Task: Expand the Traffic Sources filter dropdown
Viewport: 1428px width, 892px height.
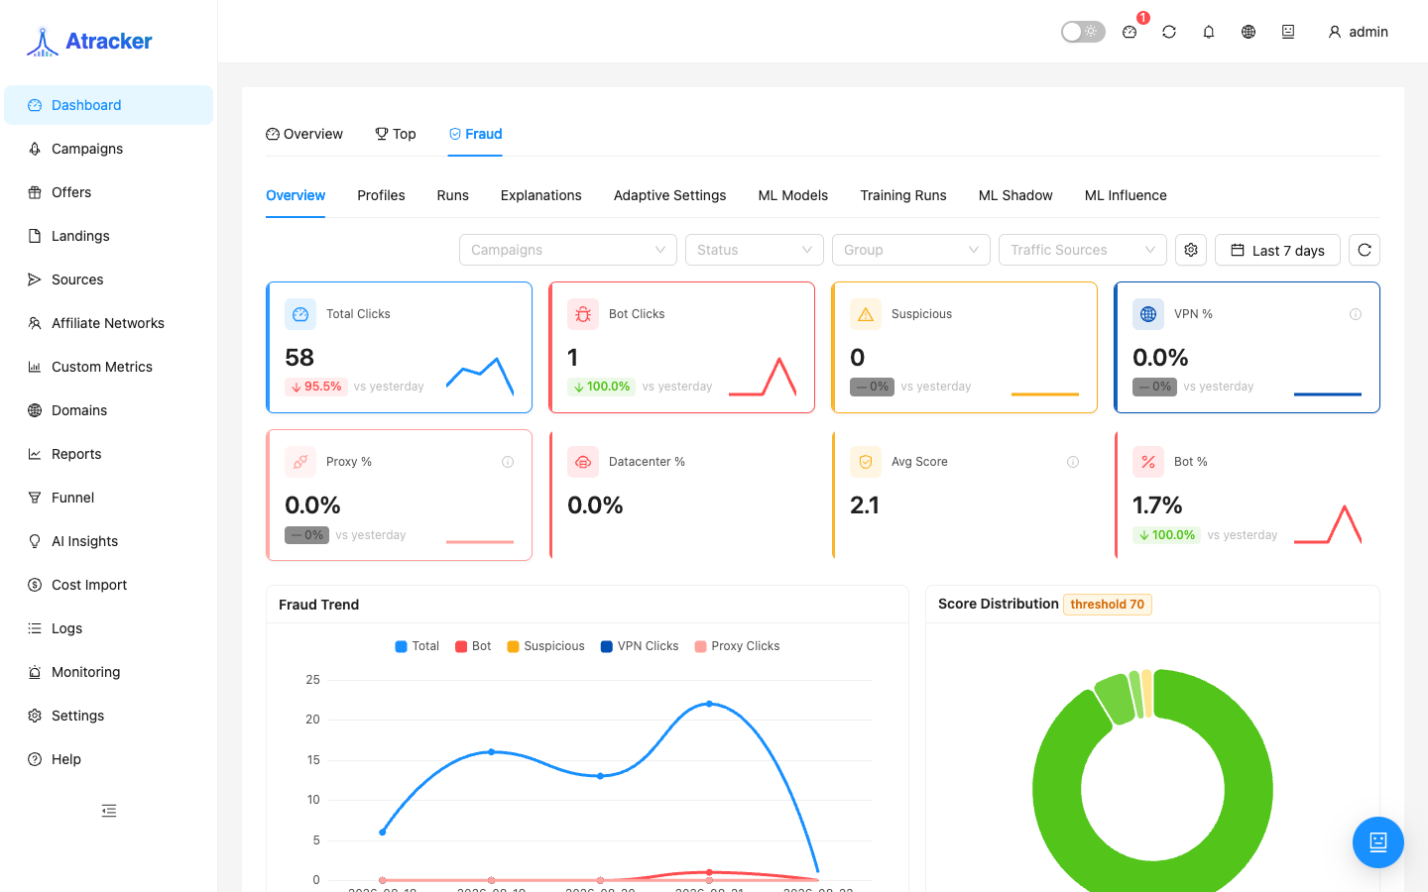Action: coord(1083,250)
